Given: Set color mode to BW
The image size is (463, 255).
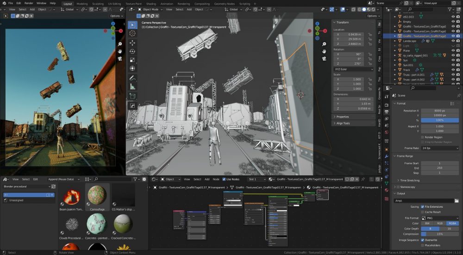Looking at the screenshot, I should pos(427,224).
